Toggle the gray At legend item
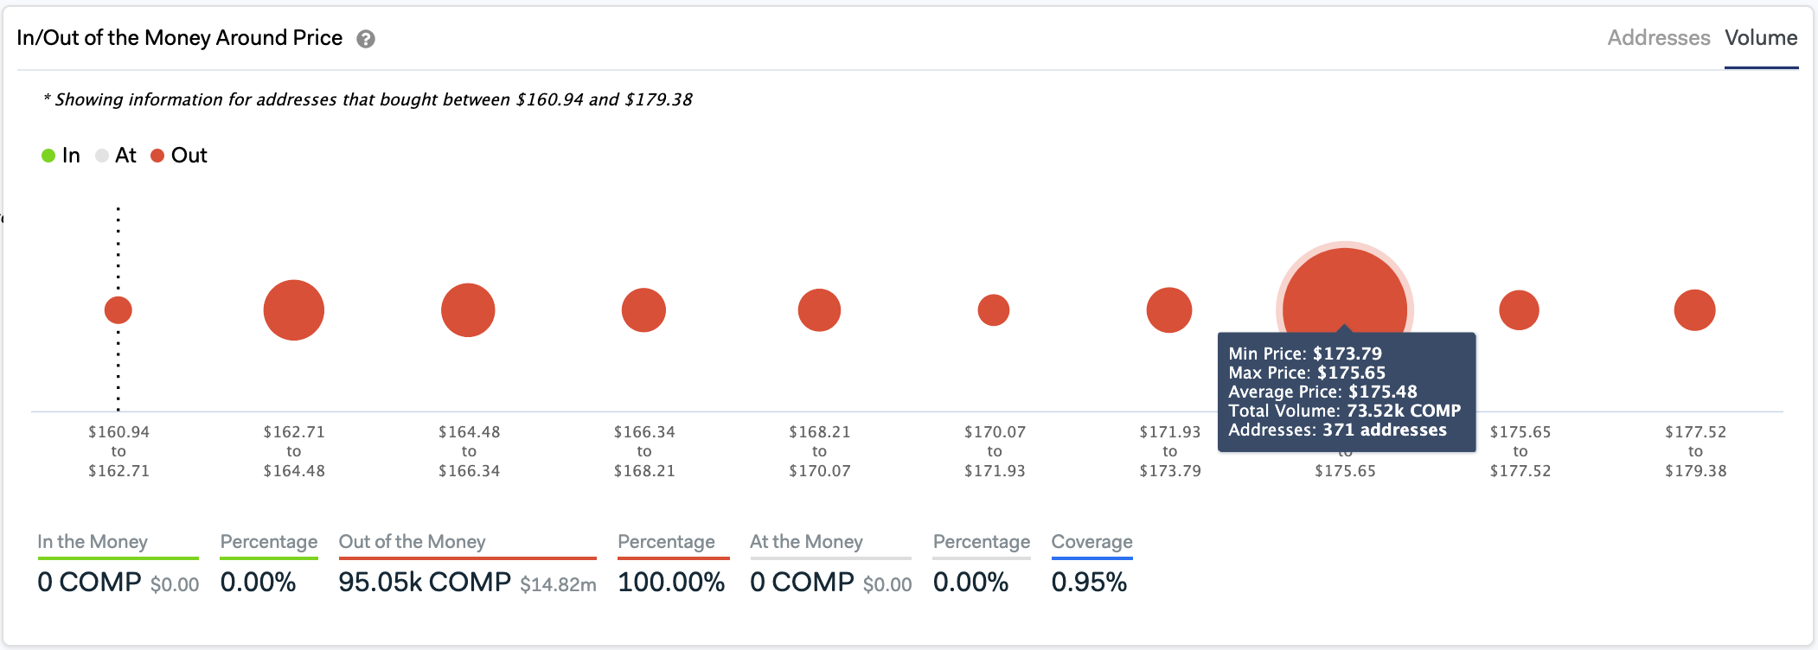This screenshot has width=1818, height=650. coord(116,156)
